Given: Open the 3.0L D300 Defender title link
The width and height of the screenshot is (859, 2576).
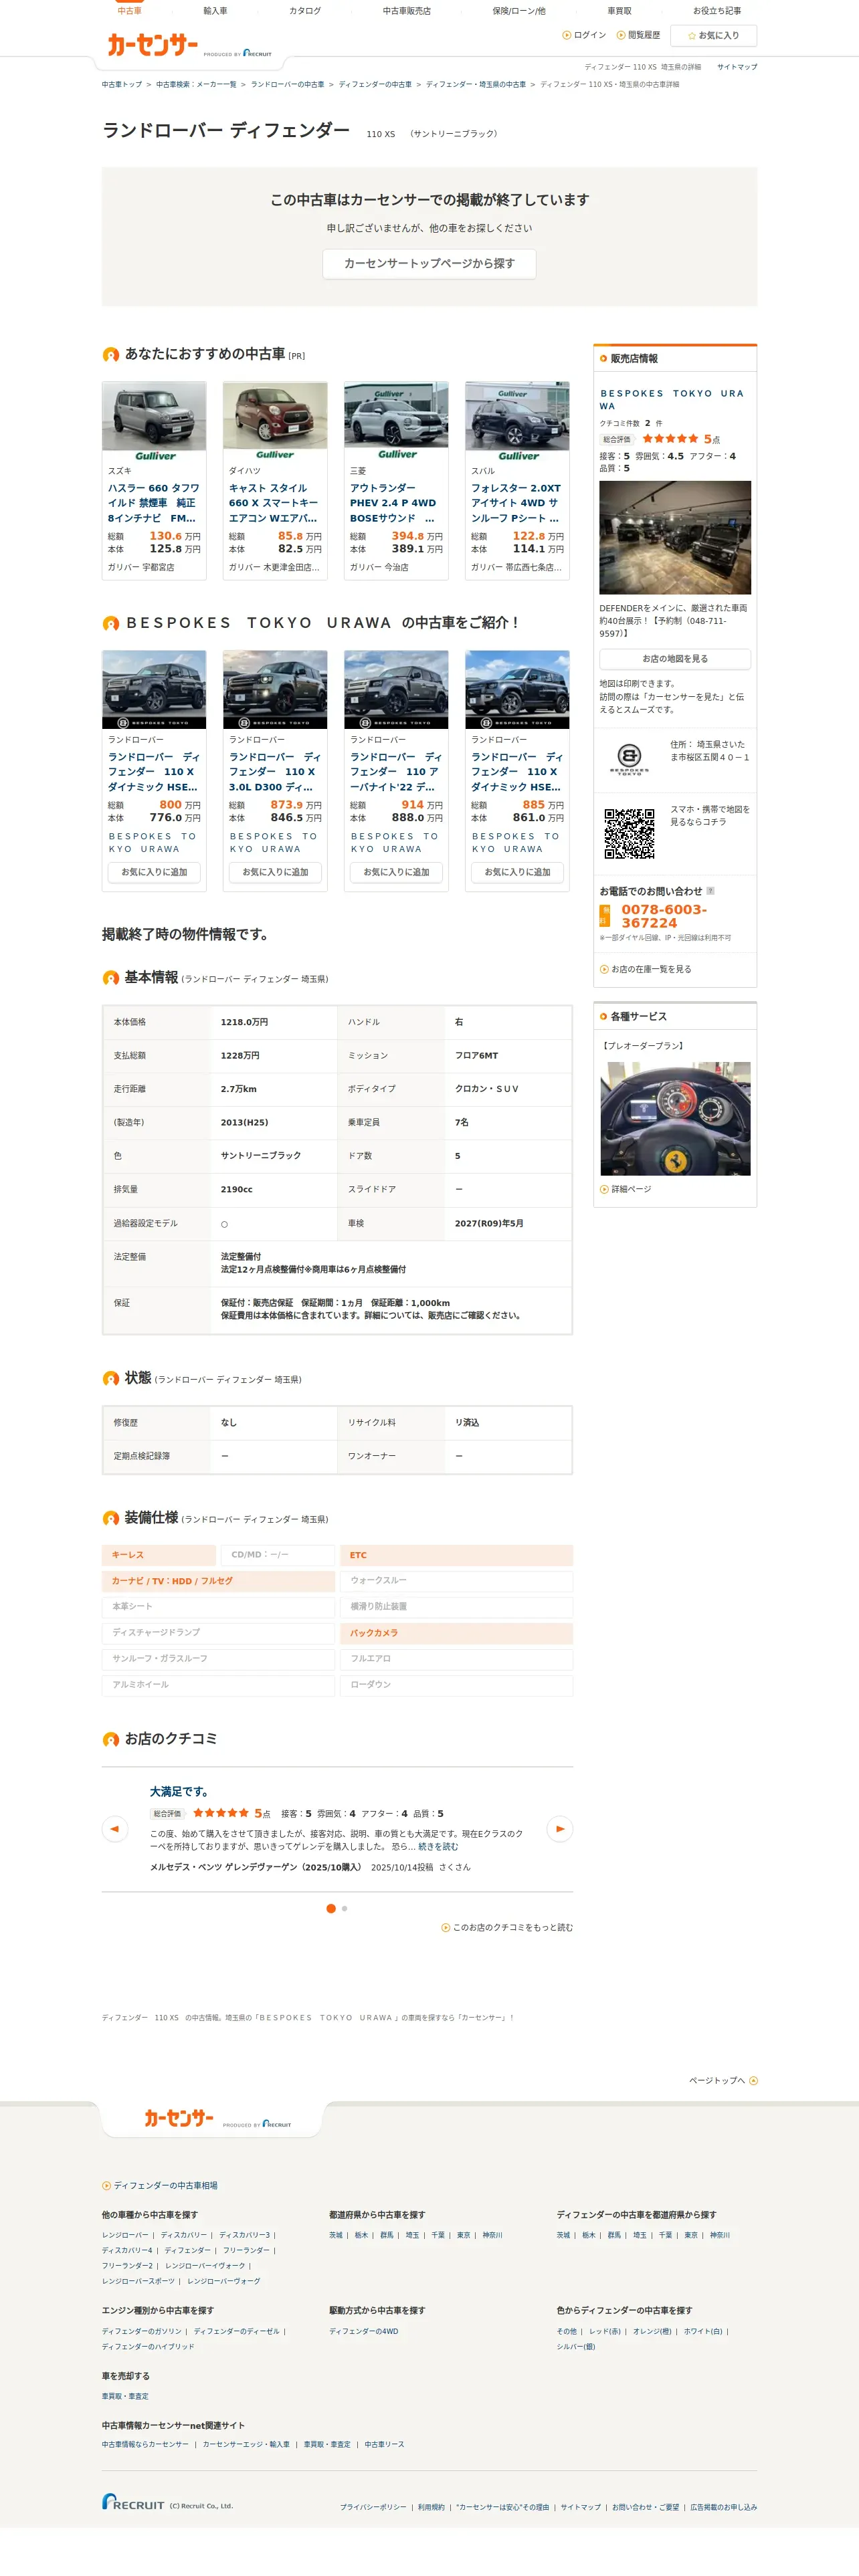Looking at the screenshot, I should point(275,772).
